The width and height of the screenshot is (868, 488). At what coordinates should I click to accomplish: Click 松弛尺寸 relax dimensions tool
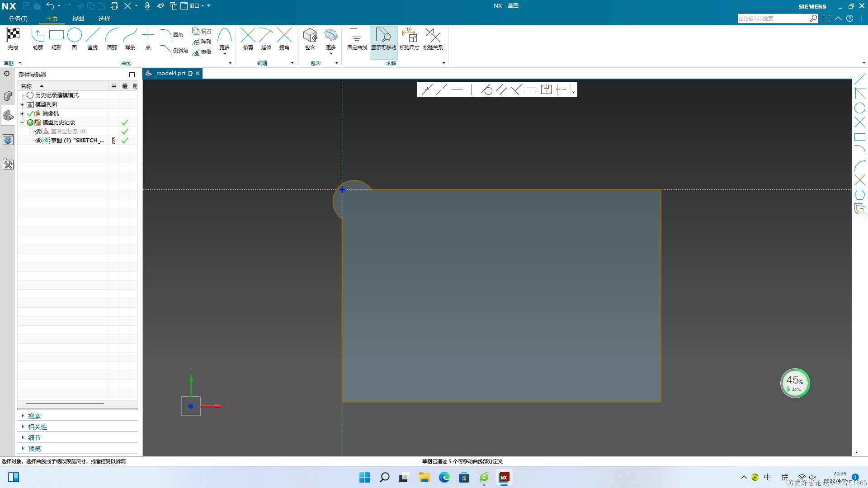[x=410, y=39]
